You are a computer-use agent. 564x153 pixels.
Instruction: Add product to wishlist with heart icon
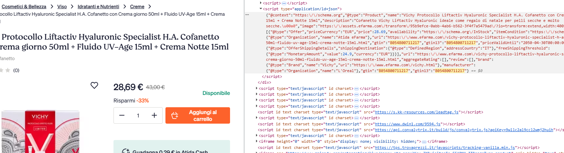(94, 85)
